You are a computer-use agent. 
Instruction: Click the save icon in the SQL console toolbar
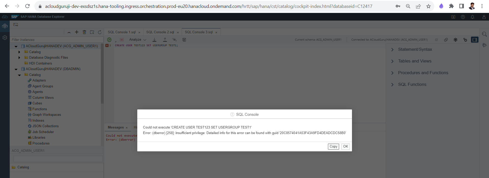[184, 40]
